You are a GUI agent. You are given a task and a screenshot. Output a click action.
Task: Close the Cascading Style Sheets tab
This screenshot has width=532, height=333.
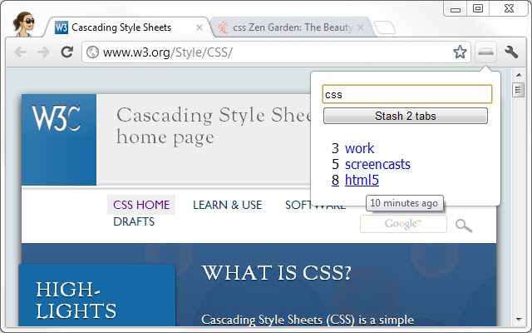coord(199,27)
